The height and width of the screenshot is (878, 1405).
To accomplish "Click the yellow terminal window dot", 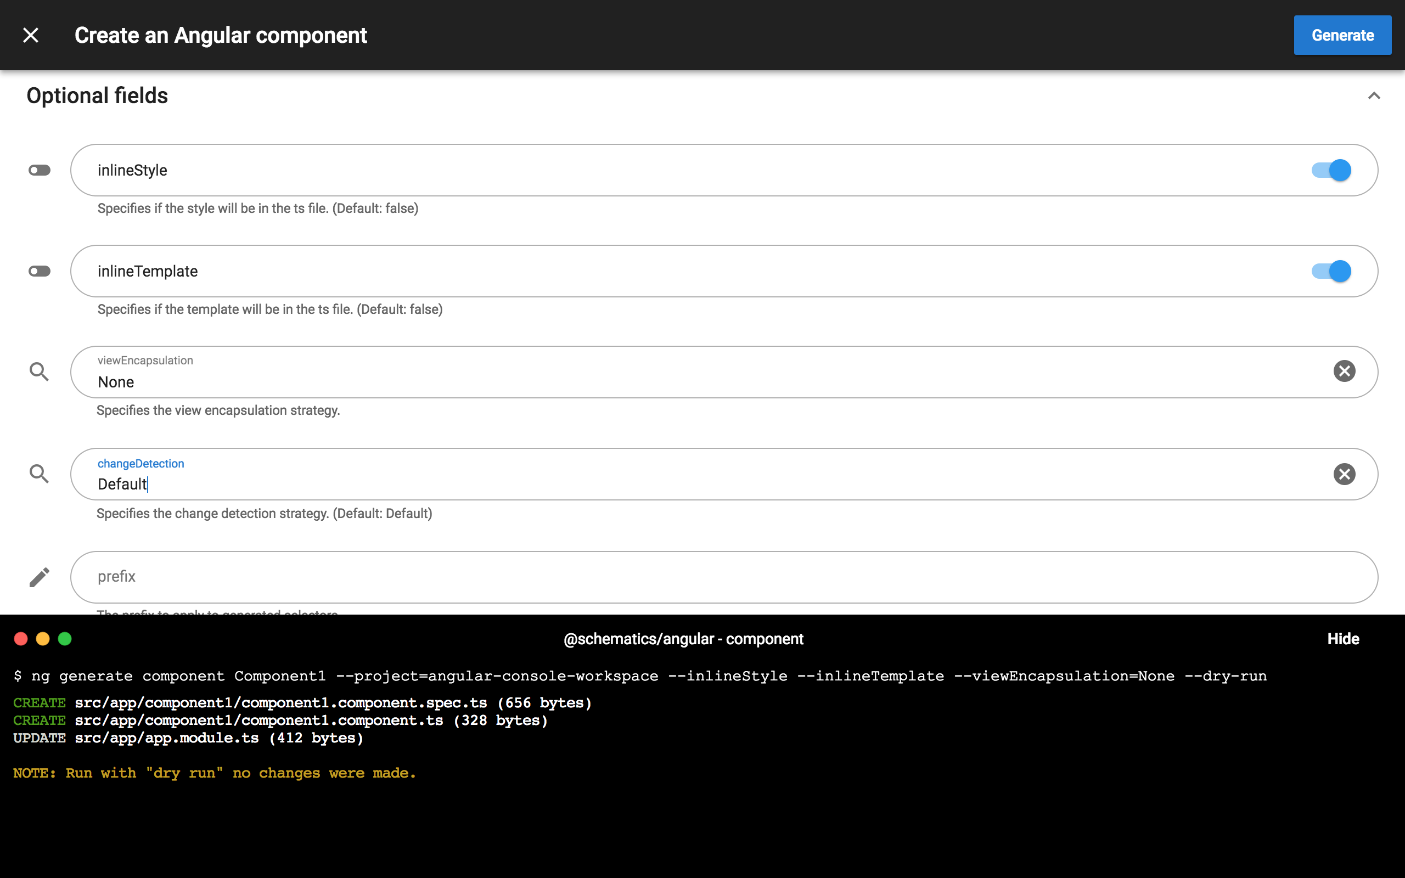I will pyautogui.click(x=43, y=639).
